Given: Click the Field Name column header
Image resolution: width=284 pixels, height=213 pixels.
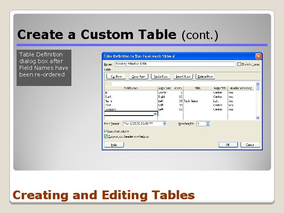Looking at the screenshot, I should click(131, 88).
